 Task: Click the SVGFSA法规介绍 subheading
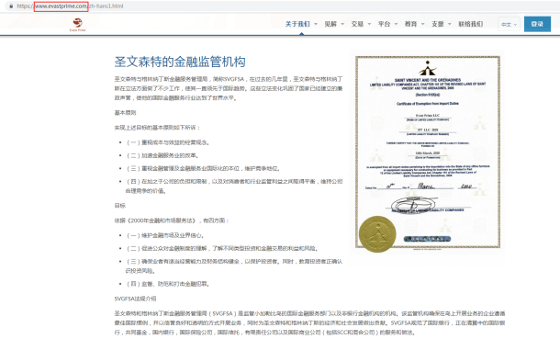pyautogui.click(x=135, y=299)
